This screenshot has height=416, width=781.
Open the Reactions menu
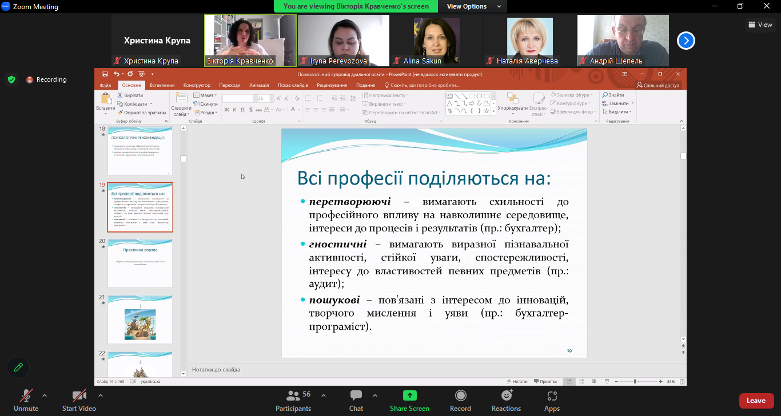click(x=506, y=400)
